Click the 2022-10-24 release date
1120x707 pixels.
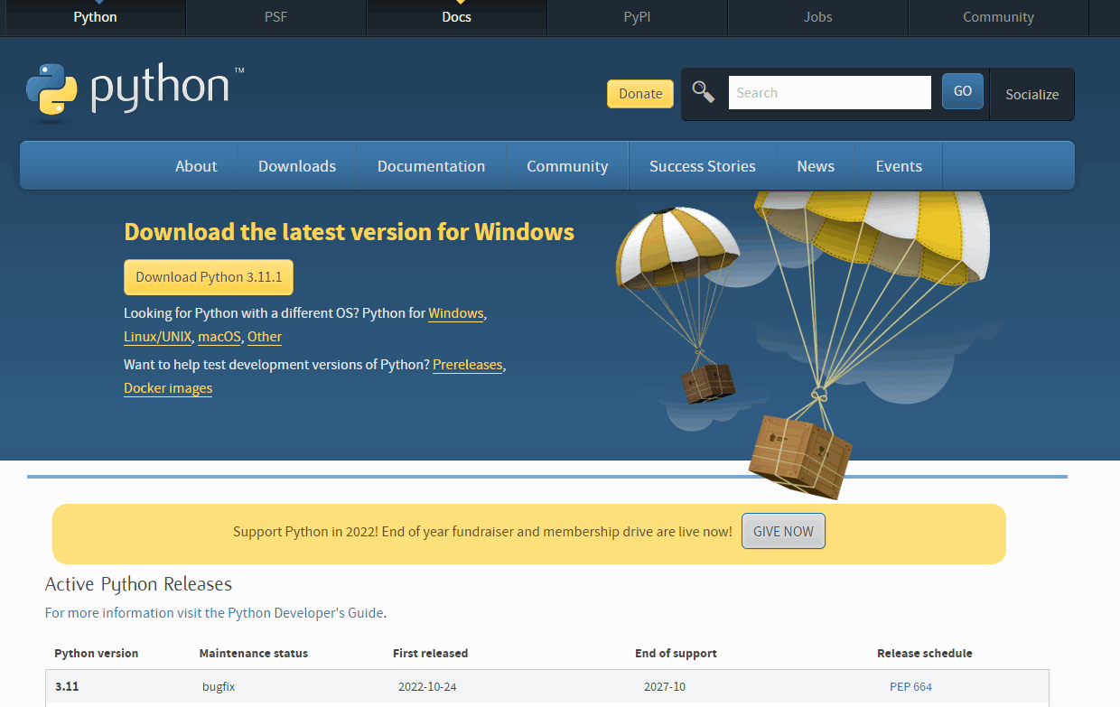pyautogui.click(x=427, y=687)
